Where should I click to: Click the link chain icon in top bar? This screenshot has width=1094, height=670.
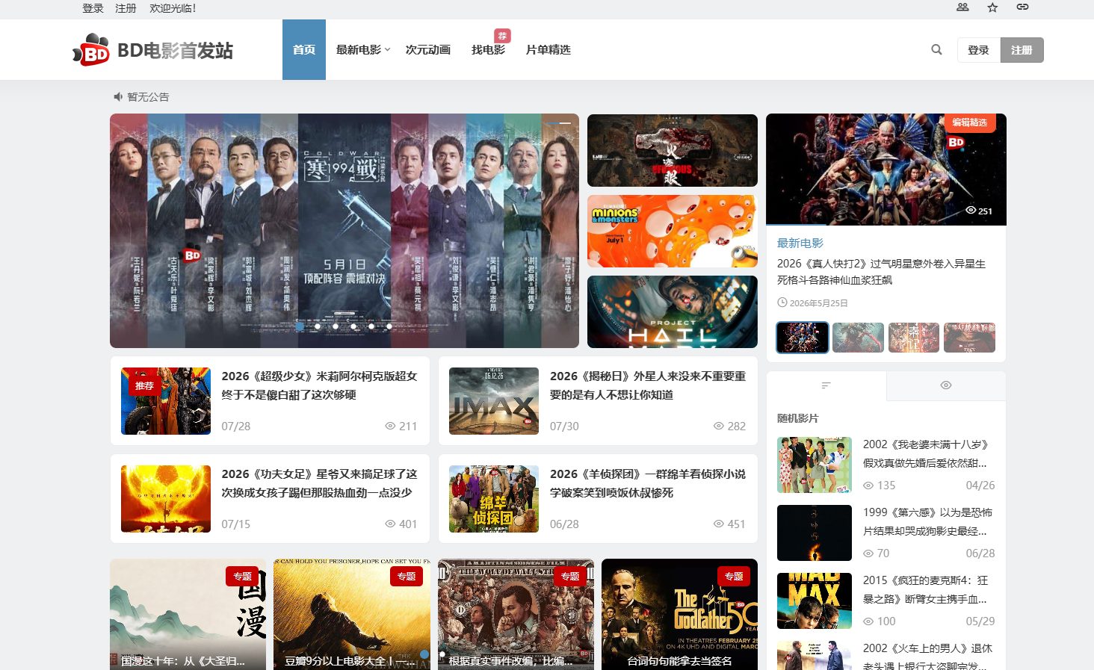tap(1022, 7)
